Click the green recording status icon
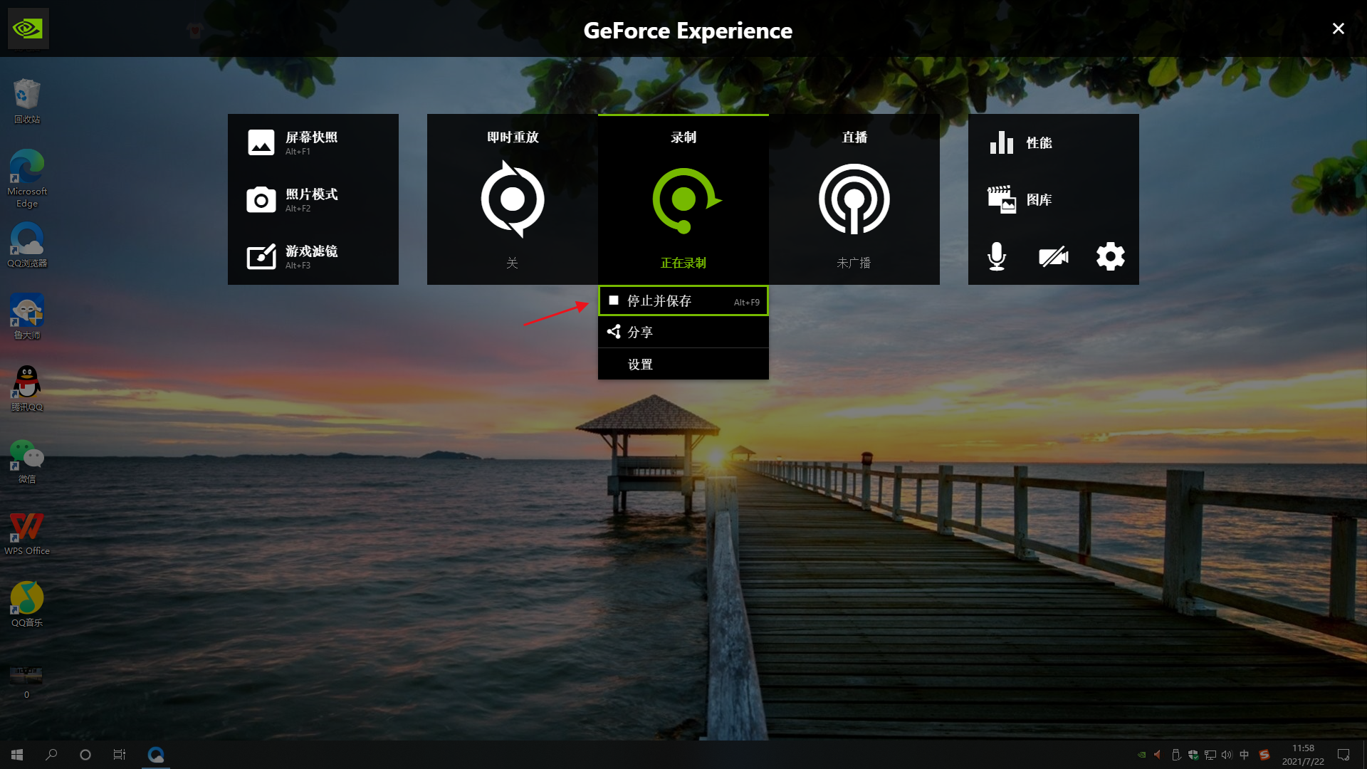Viewport: 1367px width, 769px height. pyautogui.click(x=685, y=200)
